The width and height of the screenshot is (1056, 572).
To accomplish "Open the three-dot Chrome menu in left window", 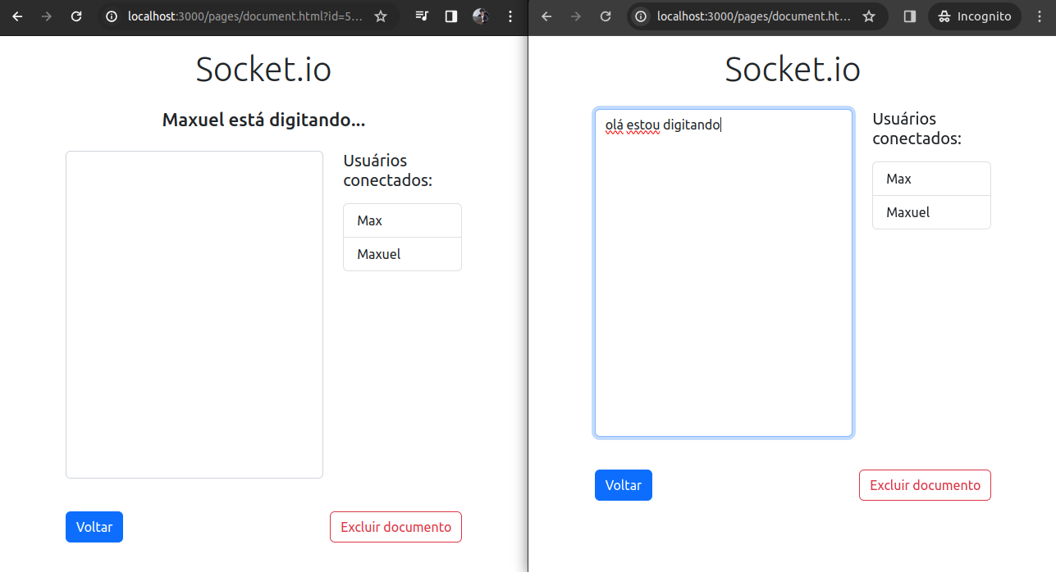I will tap(511, 16).
